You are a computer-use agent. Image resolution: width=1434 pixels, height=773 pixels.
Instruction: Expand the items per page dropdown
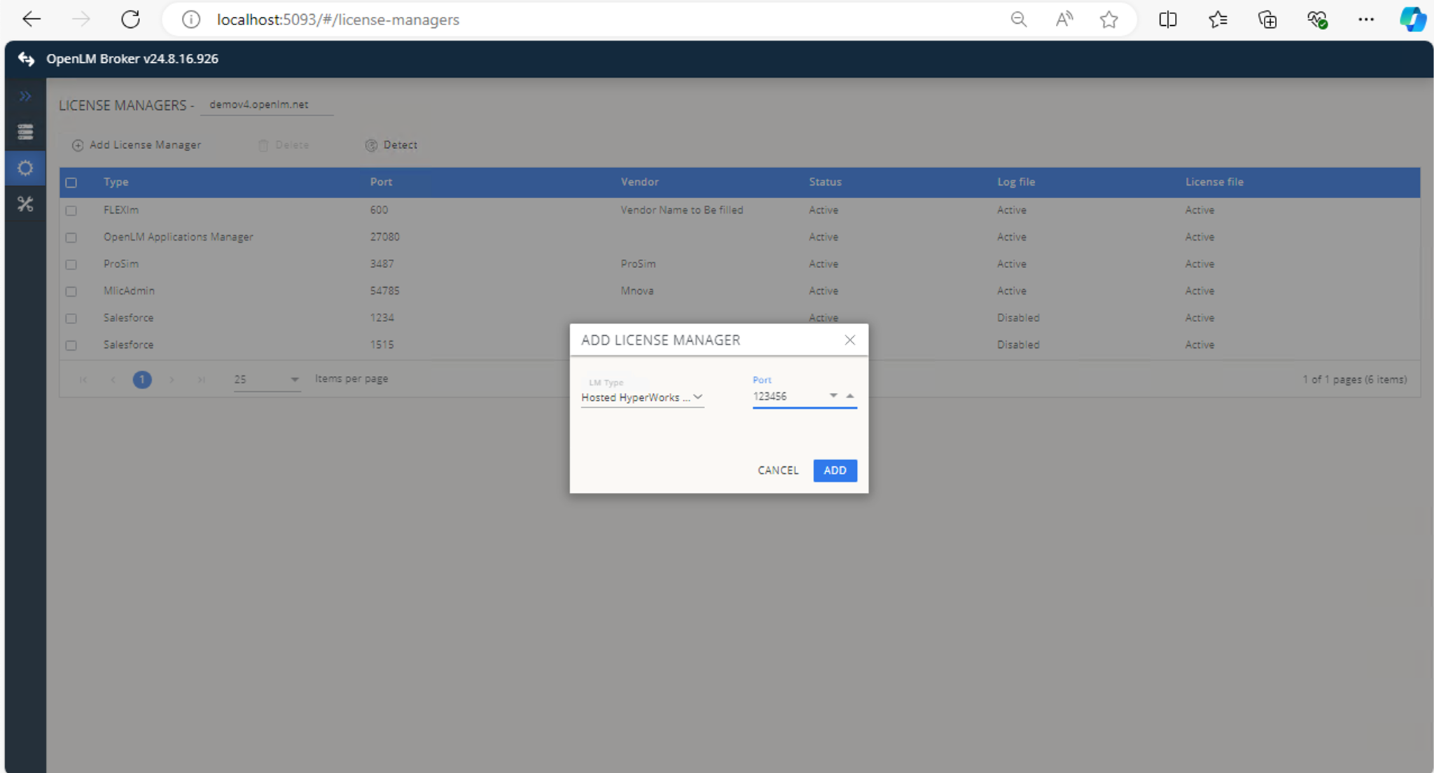coord(295,379)
